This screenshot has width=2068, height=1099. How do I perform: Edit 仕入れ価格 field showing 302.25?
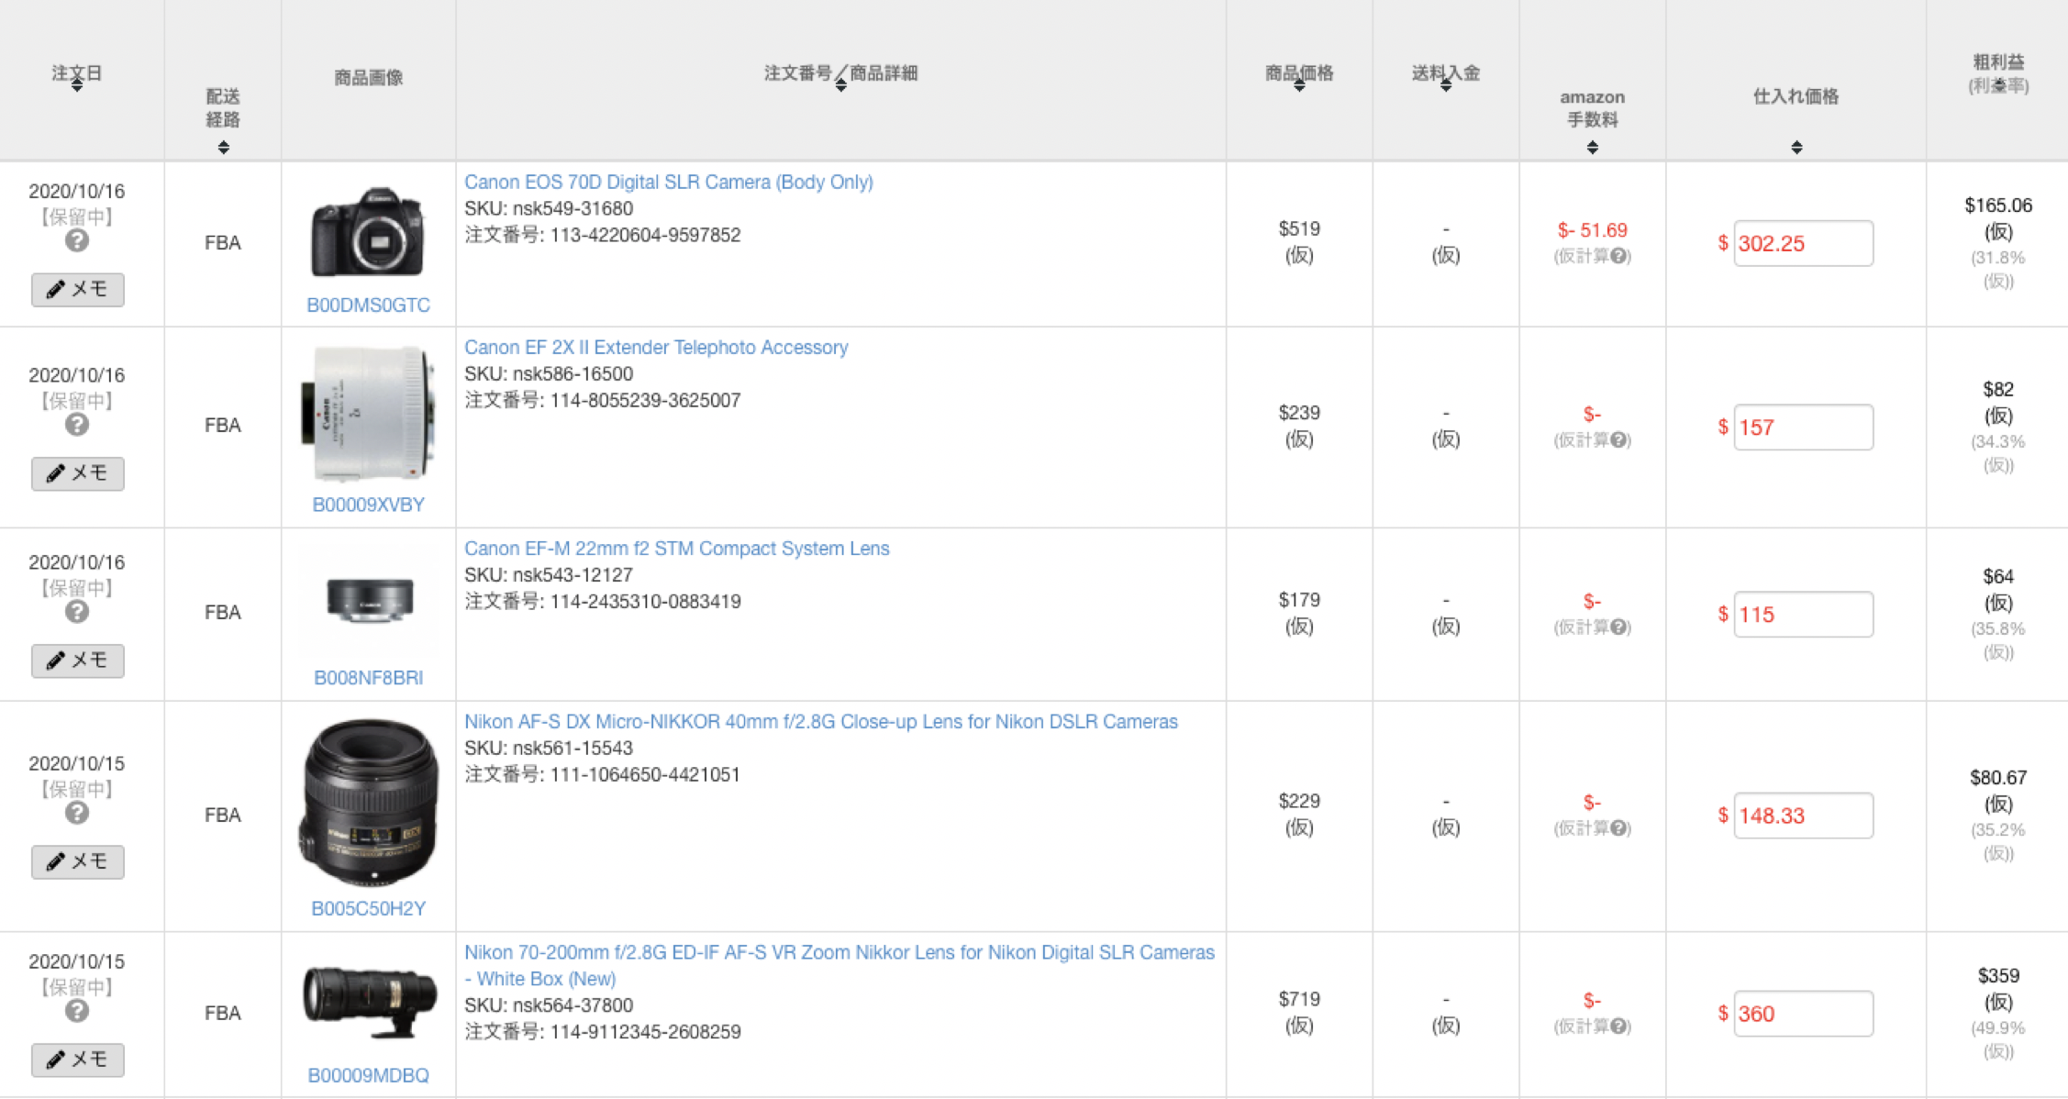(x=1803, y=243)
